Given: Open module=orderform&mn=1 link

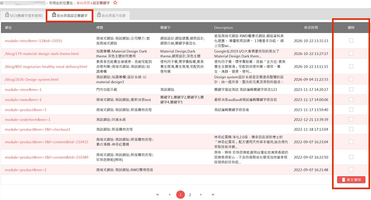Looking at the screenshot, I should (28, 120).
